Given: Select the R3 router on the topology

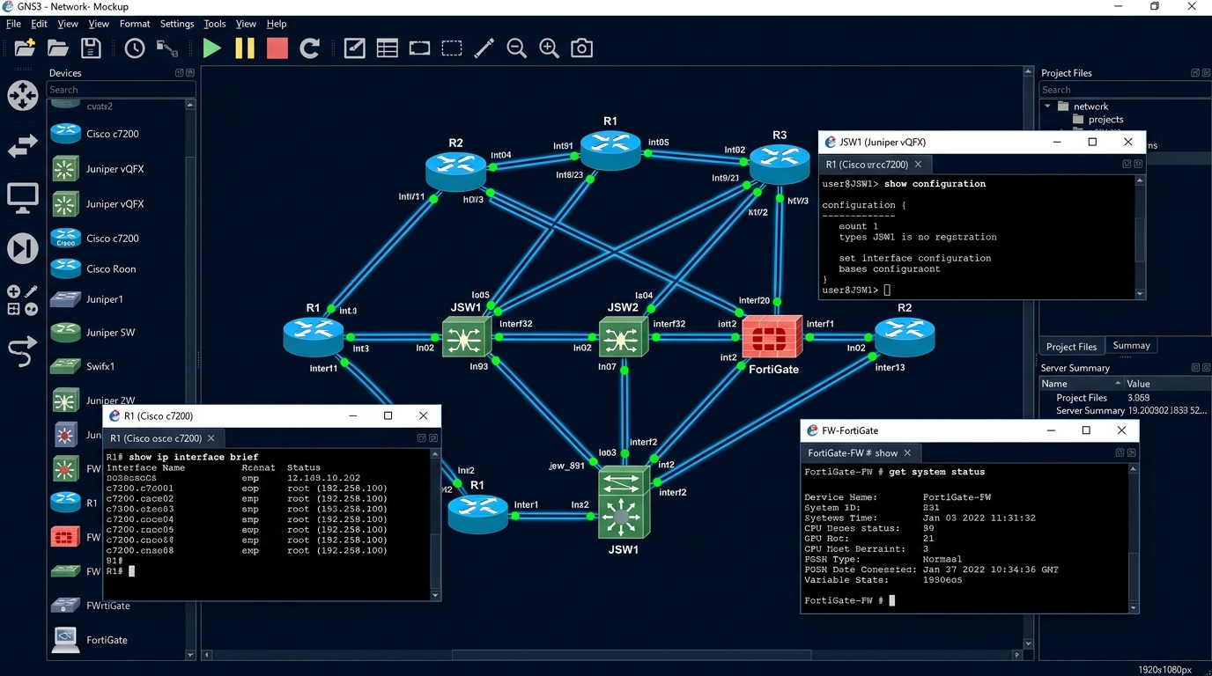Looking at the screenshot, I should click(780, 164).
